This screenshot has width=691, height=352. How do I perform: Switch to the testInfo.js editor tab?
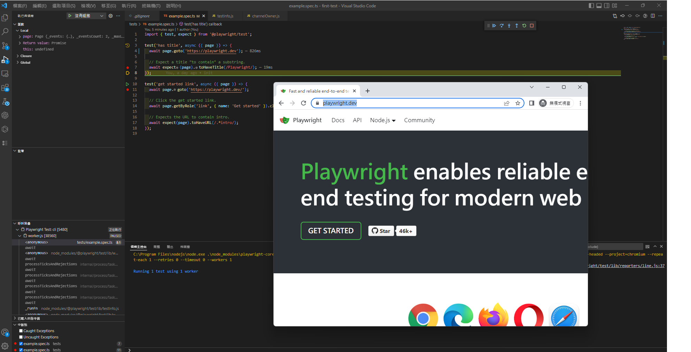[225, 16]
